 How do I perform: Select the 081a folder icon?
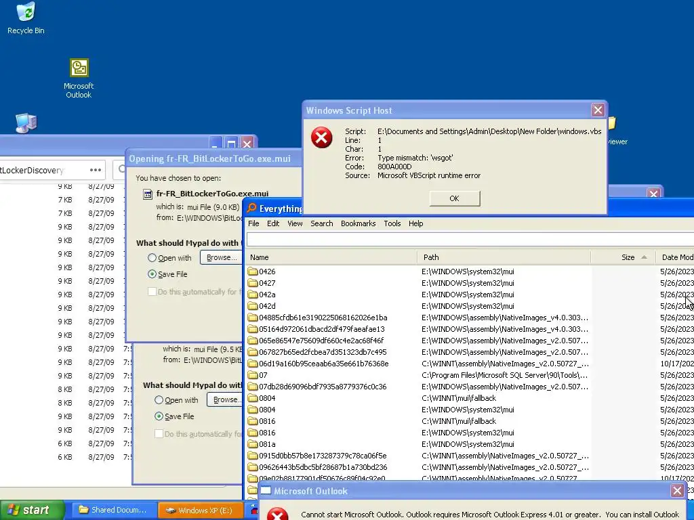coord(253,444)
